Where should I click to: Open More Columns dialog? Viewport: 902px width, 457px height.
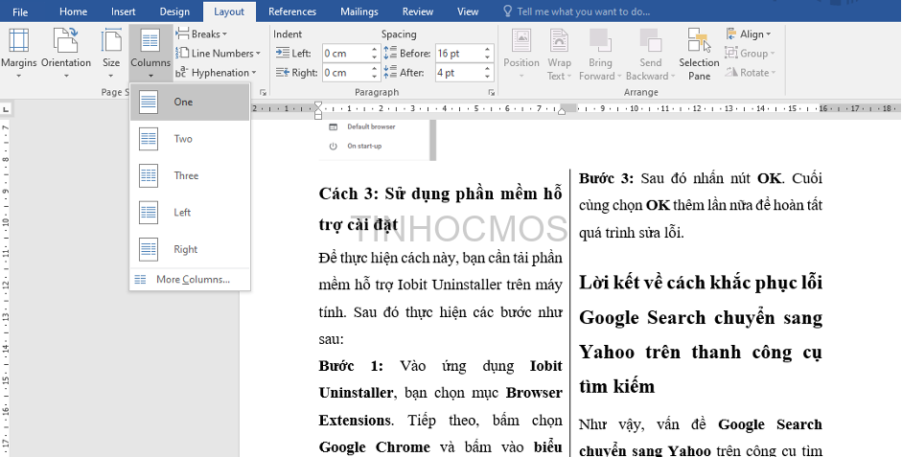coord(190,280)
